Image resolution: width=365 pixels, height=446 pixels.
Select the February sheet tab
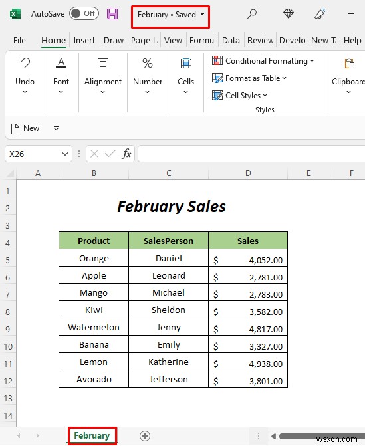coord(92,435)
